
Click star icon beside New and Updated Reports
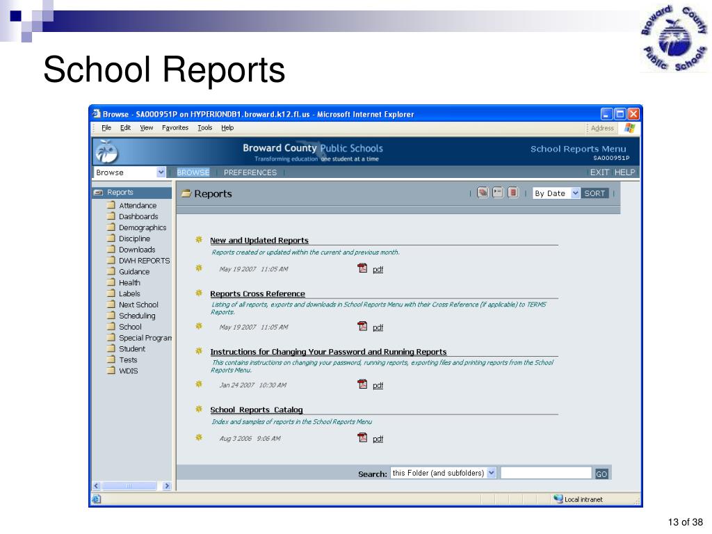(x=199, y=239)
